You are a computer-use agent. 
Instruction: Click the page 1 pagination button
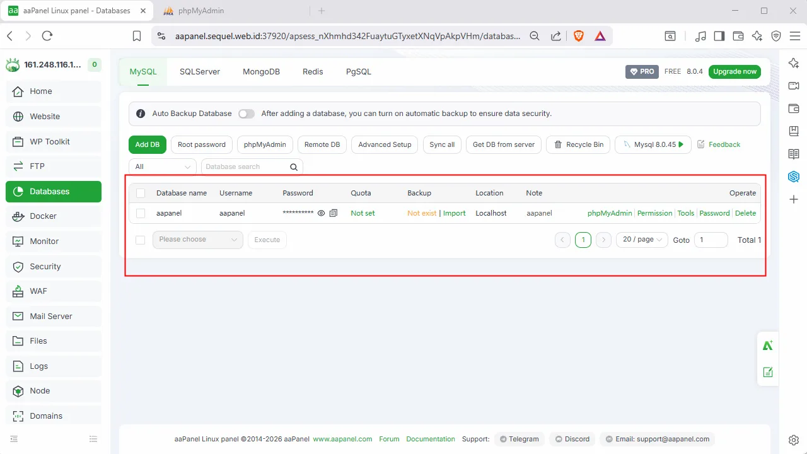click(x=583, y=240)
